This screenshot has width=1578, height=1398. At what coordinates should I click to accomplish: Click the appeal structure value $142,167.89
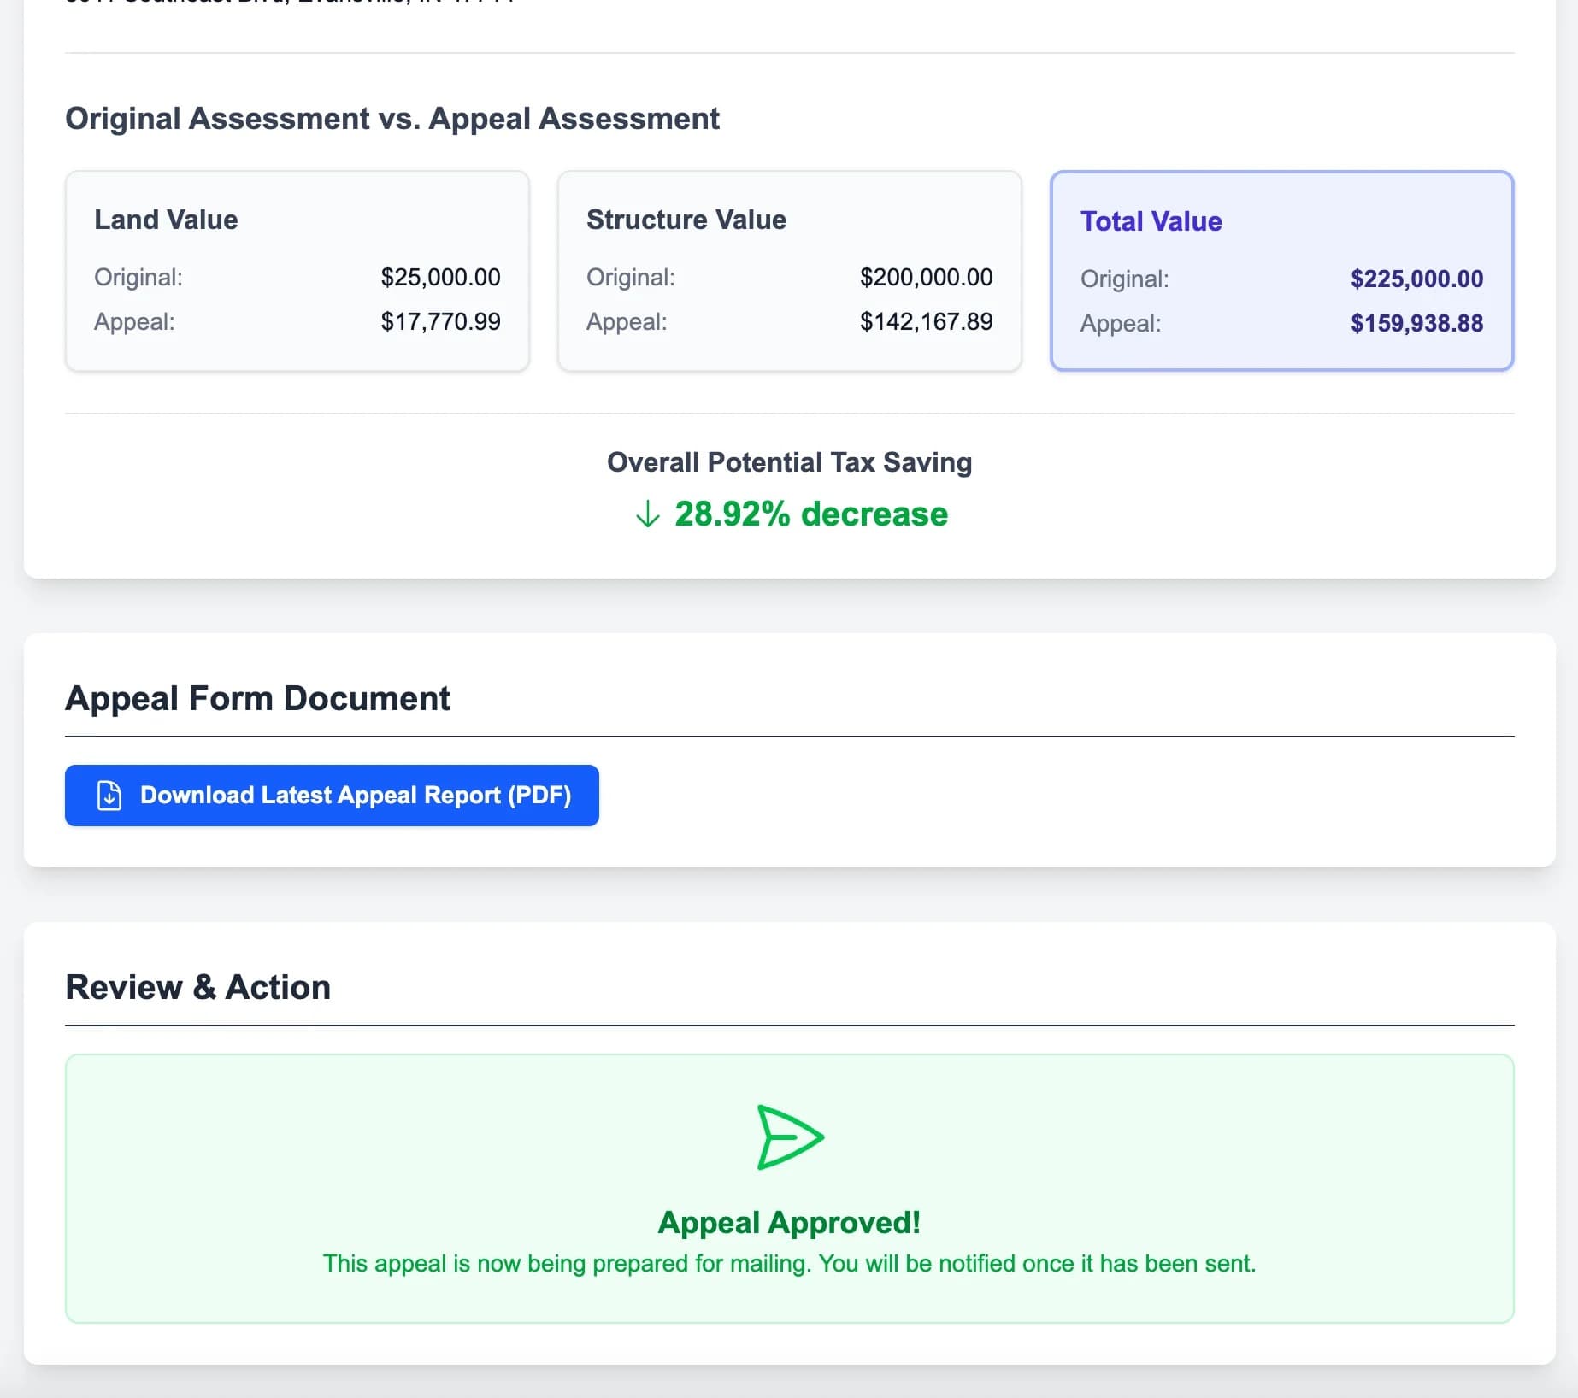point(926,321)
